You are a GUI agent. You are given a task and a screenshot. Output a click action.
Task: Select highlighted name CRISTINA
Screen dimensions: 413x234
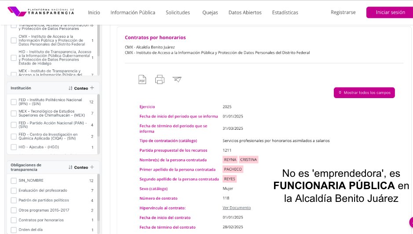[x=249, y=160]
